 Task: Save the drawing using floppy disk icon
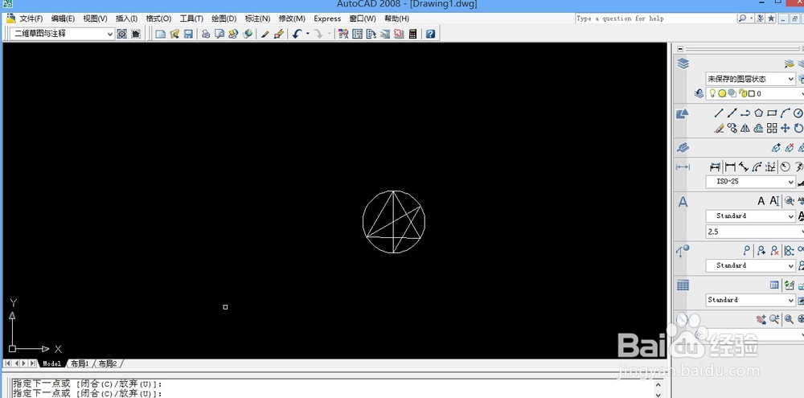[188, 34]
